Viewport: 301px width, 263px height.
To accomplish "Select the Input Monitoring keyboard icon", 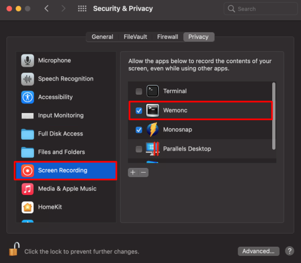I will pyautogui.click(x=28, y=116).
